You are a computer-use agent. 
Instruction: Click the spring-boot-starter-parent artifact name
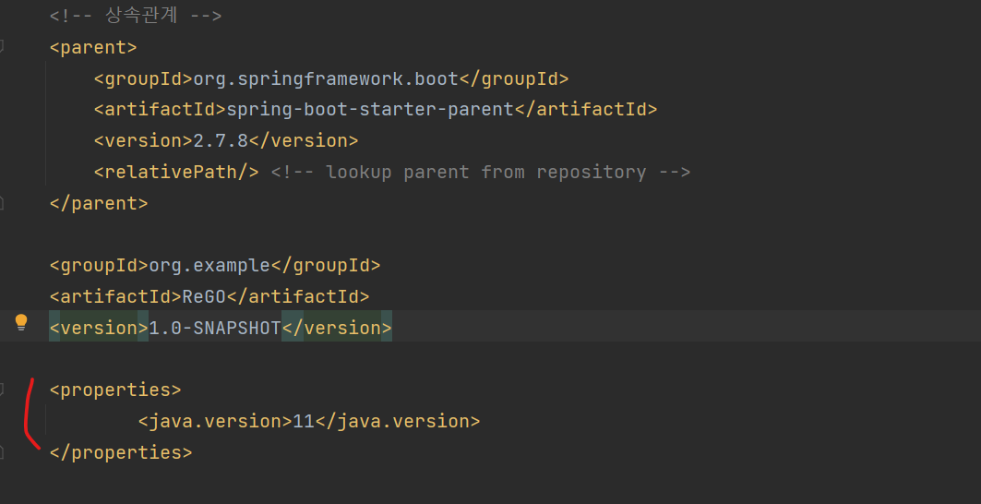(370, 110)
